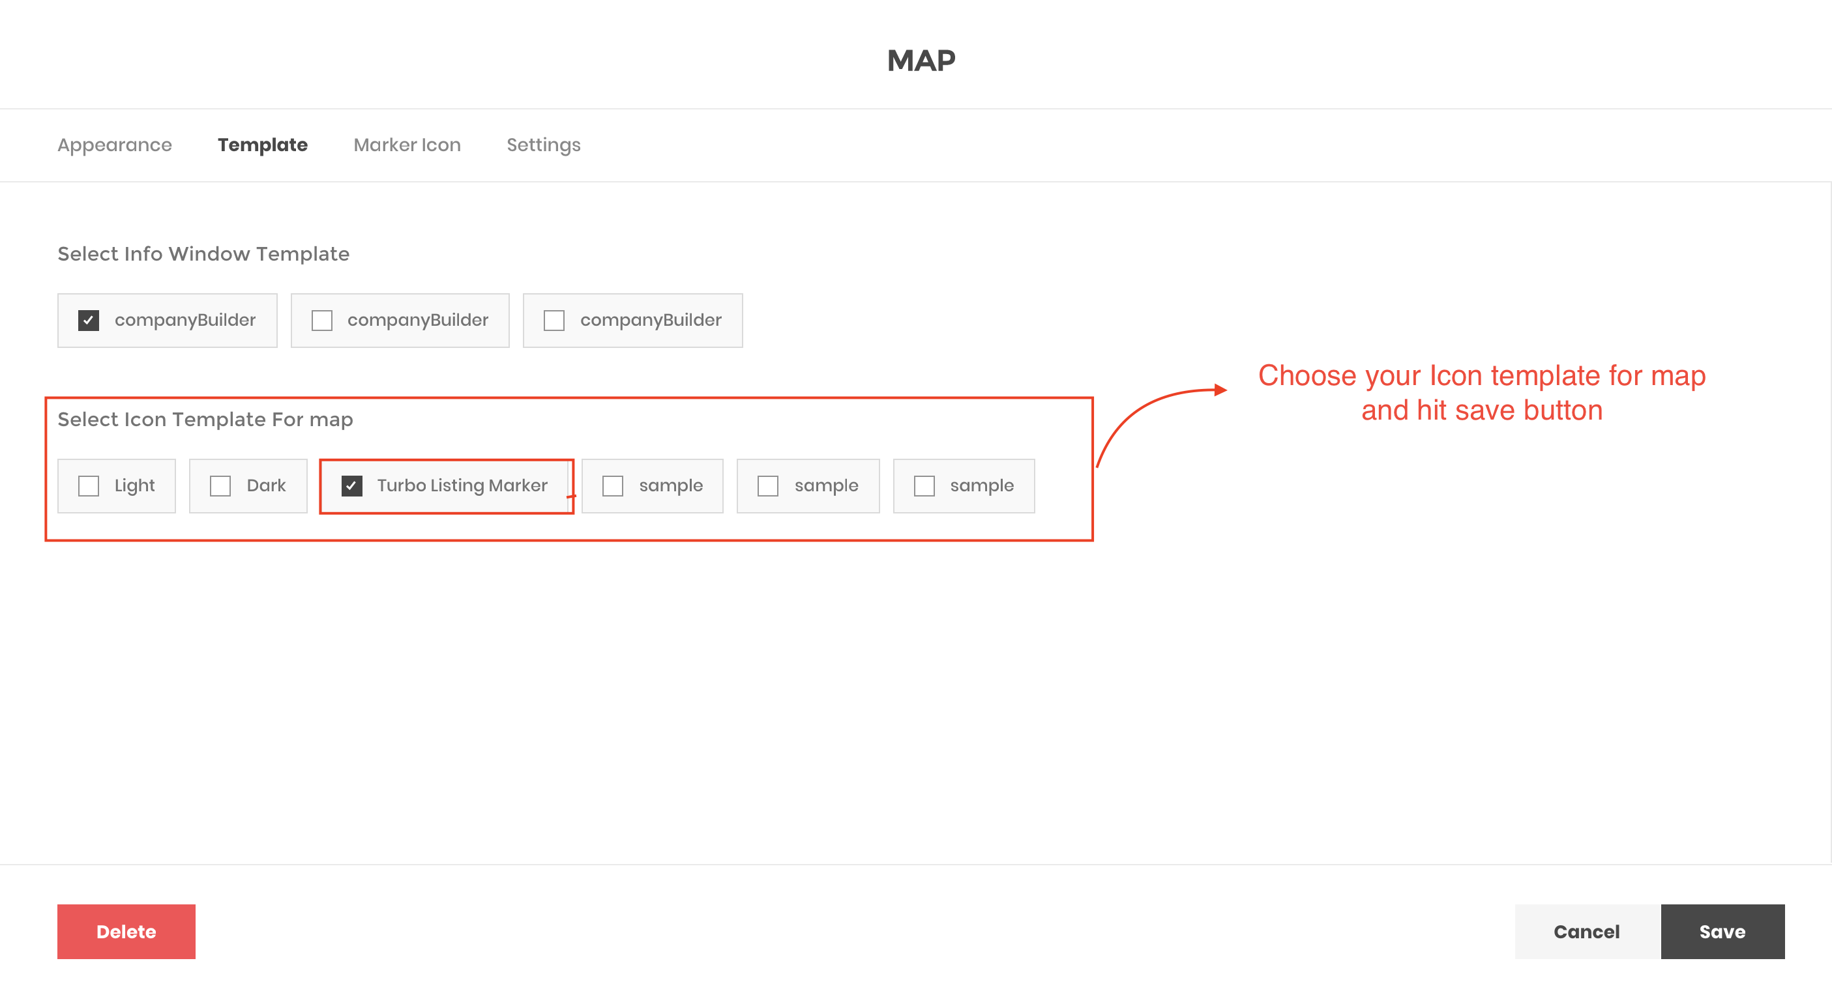Enable the Light icon template checkbox
Screen dimensions: 1832x993
click(x=88, y=486)
